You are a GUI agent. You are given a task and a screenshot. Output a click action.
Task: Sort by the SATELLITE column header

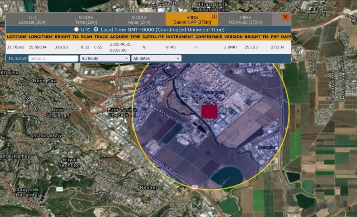click(x=153, y=37)
